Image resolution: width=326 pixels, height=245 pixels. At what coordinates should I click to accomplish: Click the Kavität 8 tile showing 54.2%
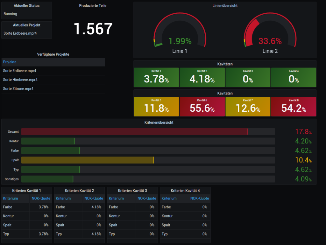coord(294,107)
